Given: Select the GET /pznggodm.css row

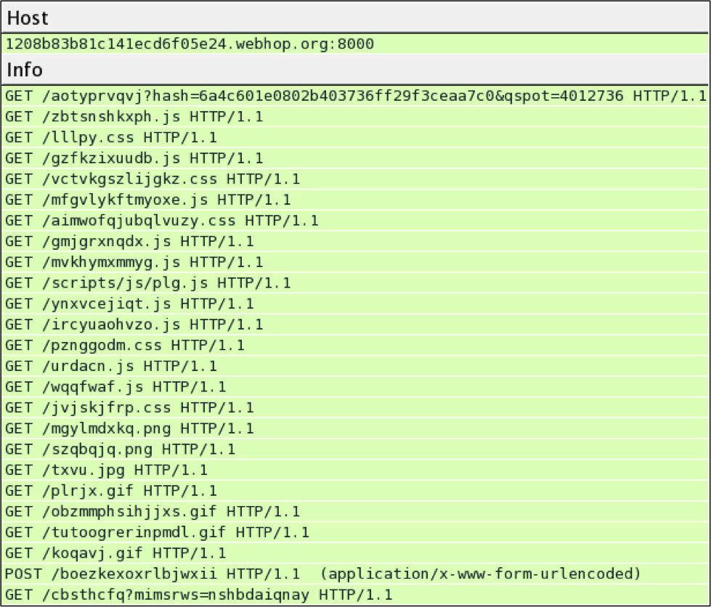Looking at the screenshot, I should point(355,346).
